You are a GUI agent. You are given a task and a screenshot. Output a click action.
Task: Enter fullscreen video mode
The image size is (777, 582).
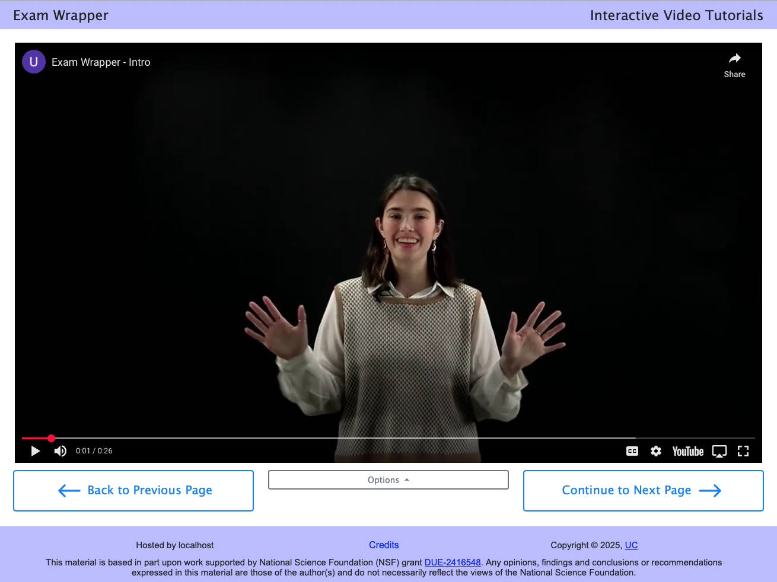[743, 451]
